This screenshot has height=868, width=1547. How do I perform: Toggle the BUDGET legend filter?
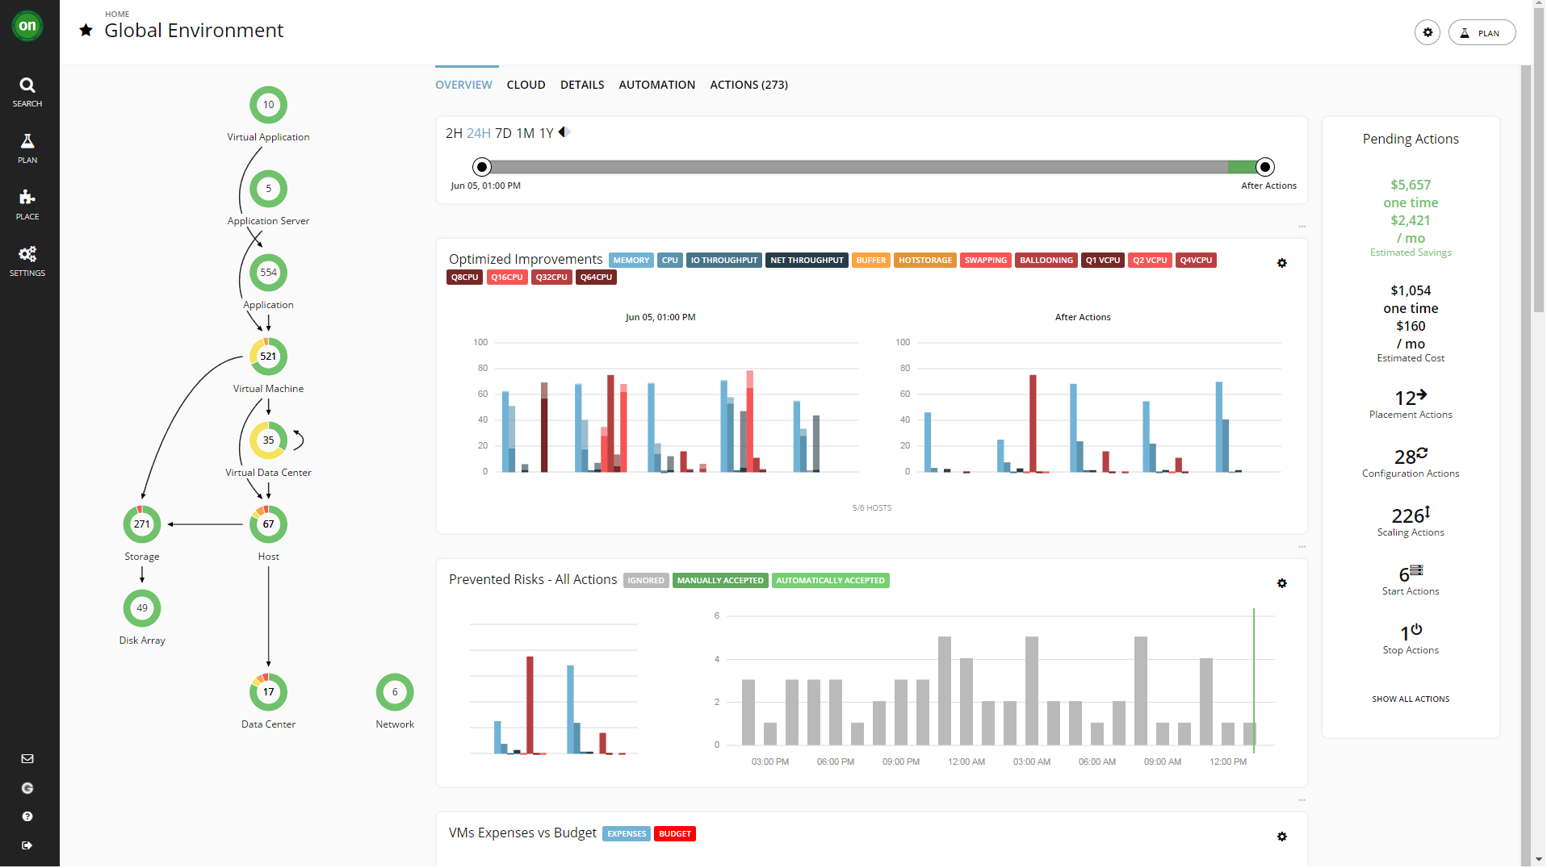pos(674,834)
